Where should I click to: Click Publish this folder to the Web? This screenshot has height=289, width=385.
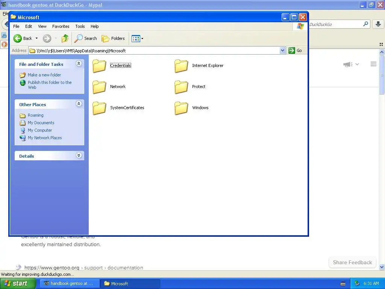pos(50,85)
